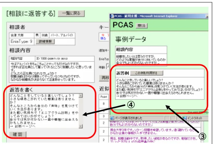The image size is (213, 144).
Task: Select the name cell 会津 太郎
Action: coord(21,36)
